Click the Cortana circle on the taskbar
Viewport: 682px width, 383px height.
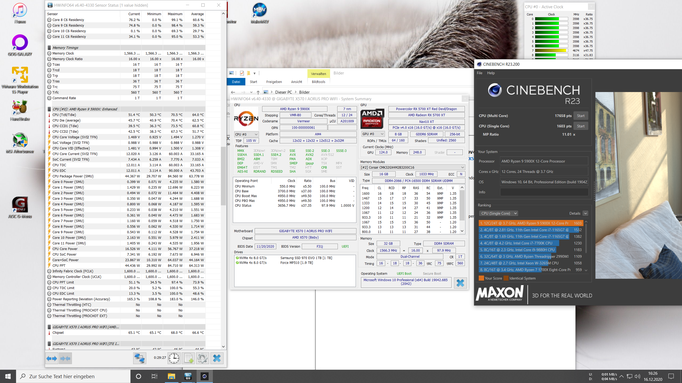point(139,376)
